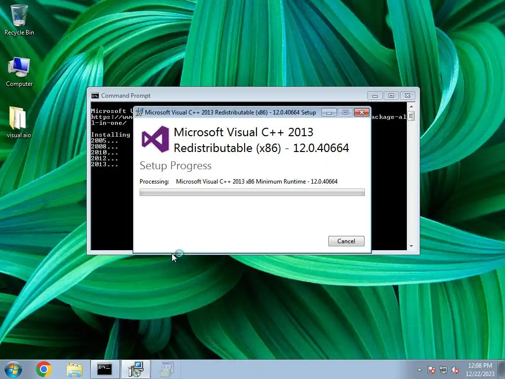Open Windows Explorer from the taskbar

[x=74, y=369]
